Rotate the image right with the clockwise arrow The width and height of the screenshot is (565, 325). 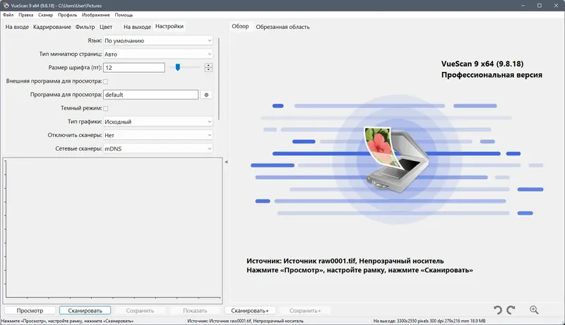pyautogui.click(x=511, y=310)
